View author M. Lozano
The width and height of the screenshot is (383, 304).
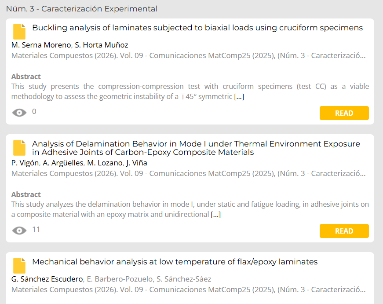click(x=103, y=163)
